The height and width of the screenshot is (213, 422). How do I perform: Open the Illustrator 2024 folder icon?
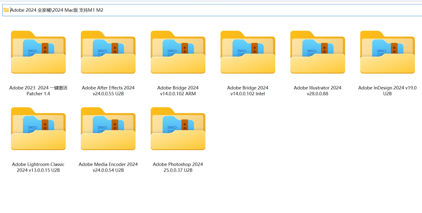318,52
